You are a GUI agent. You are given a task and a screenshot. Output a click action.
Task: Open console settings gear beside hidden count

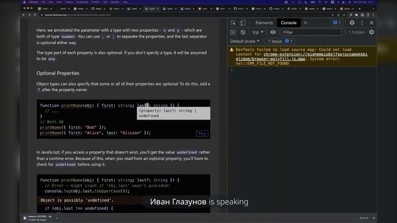tap(372, 32)
